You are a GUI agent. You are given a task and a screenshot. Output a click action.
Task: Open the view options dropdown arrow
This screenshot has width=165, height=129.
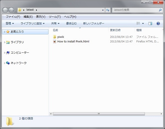pos(143,23)
